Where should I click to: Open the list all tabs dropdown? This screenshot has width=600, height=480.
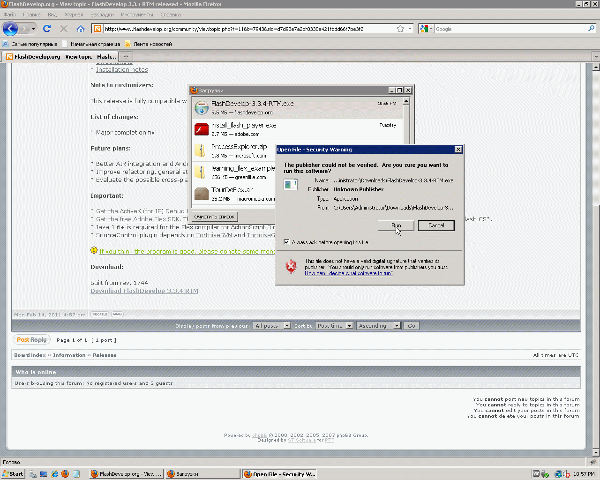(x=596, y=57)
